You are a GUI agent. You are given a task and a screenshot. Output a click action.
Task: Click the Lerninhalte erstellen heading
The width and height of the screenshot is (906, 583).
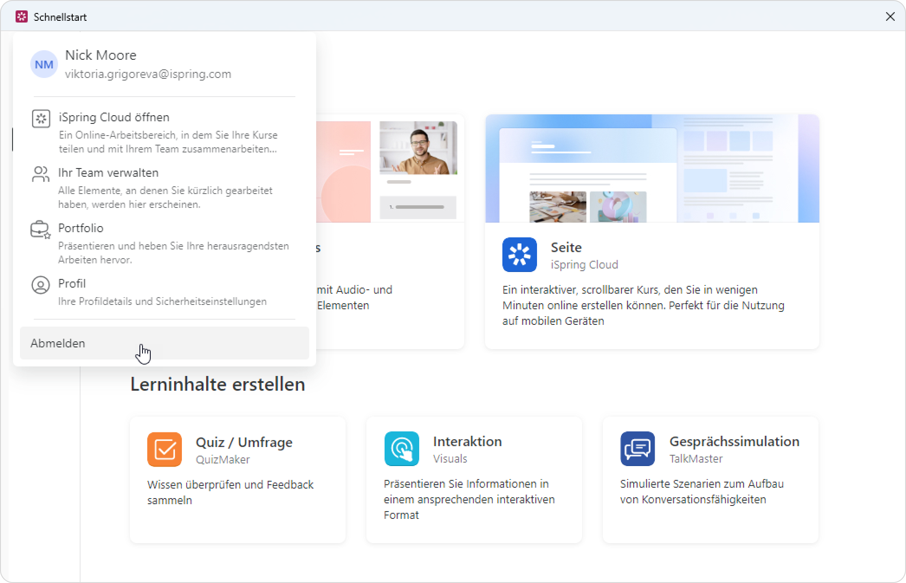218,384
